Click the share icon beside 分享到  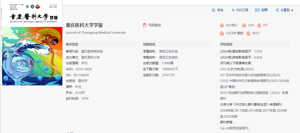(277, 10)
